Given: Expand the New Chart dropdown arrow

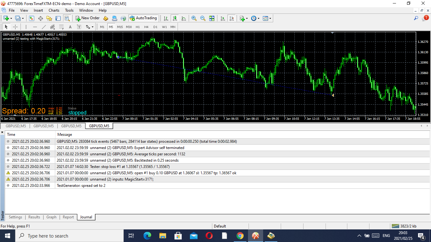Looking at the screenshot, I should (x=11, y=18).
